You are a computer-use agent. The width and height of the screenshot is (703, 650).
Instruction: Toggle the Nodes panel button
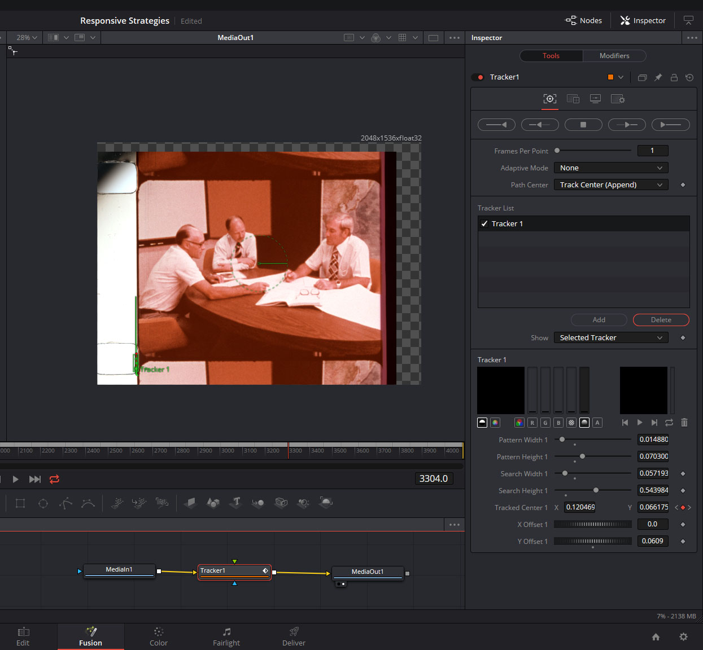coord(584,21)
